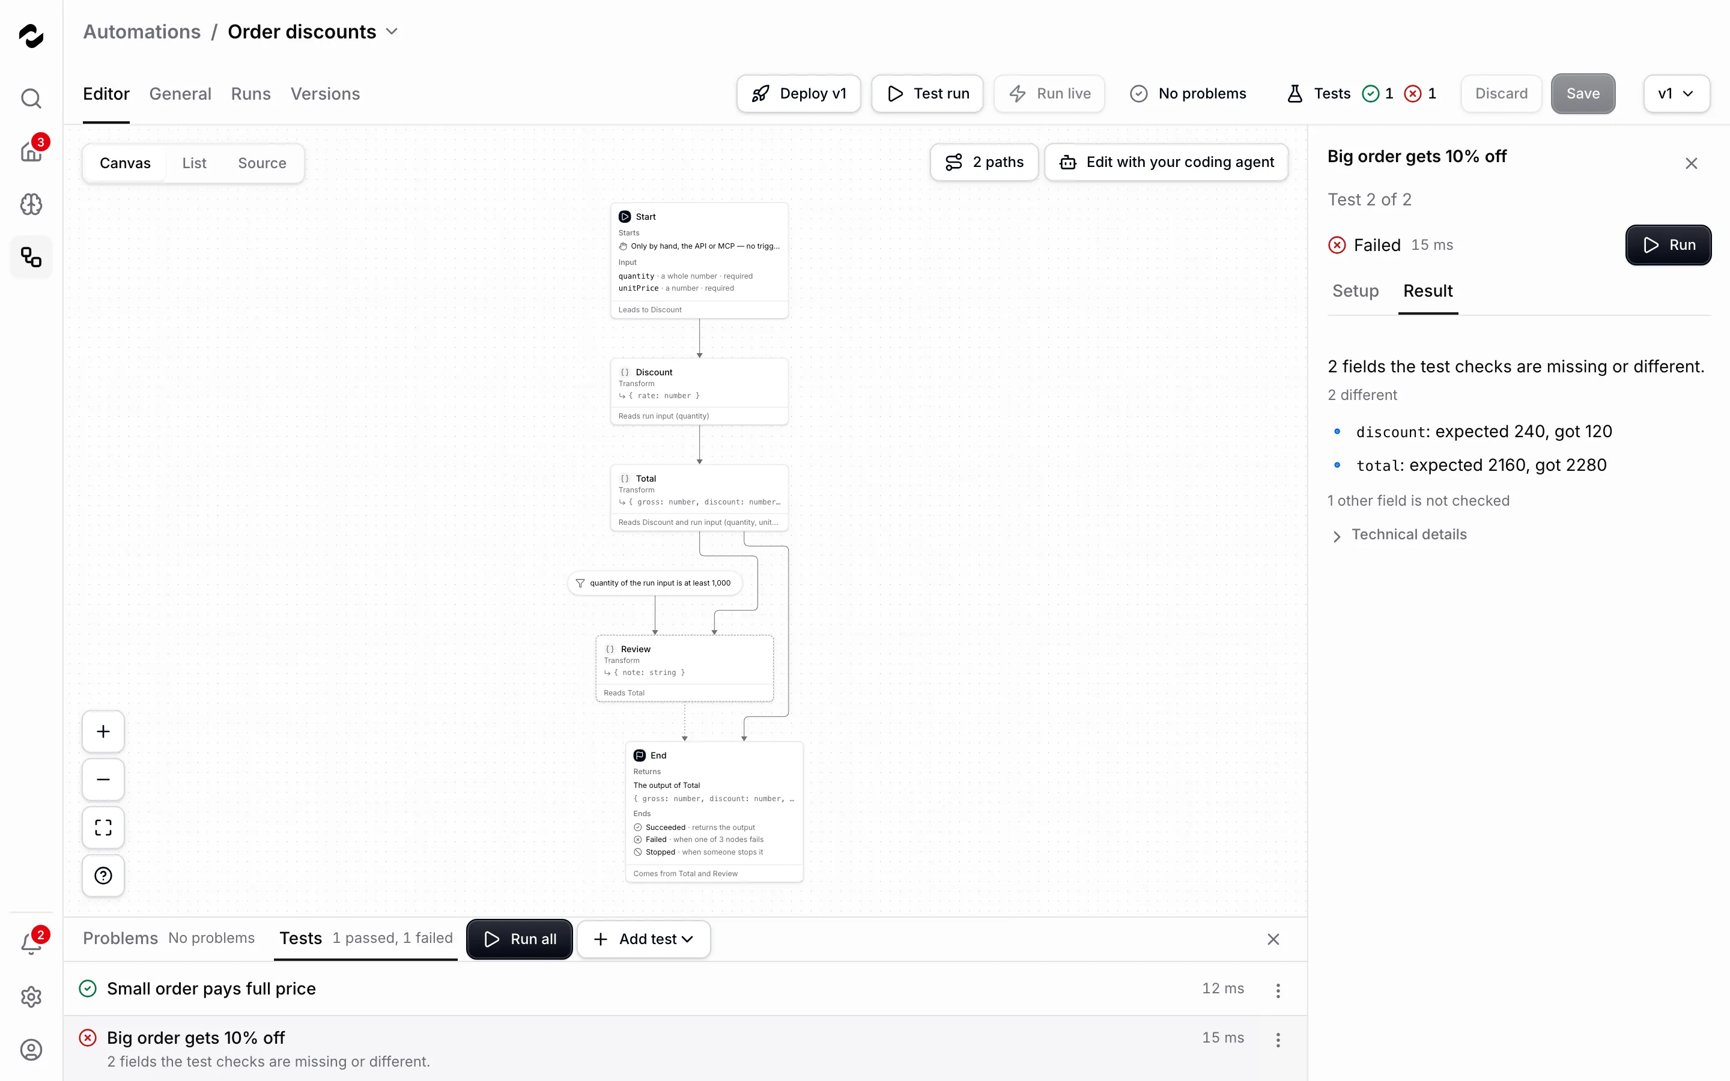This screenshot has height=1081, width=1730.
Task: Select the Result tab in test panel
Action: [1428, 291]
